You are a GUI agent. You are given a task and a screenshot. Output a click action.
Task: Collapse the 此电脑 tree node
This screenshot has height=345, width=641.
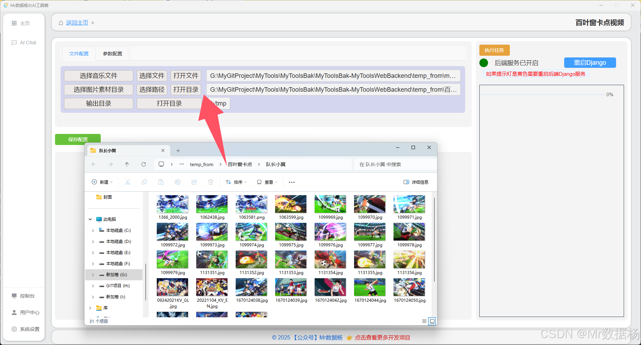tap(90, 219)
